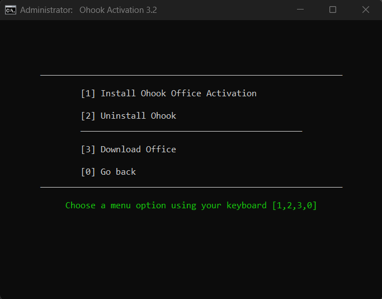Viewport: 382px width, 299px height.
Task: Minimize the Ohook Activation window
Action: click(x=300, y=10)
